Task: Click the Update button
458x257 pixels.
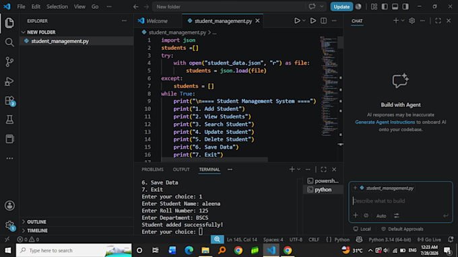Action: click(341, 7)
